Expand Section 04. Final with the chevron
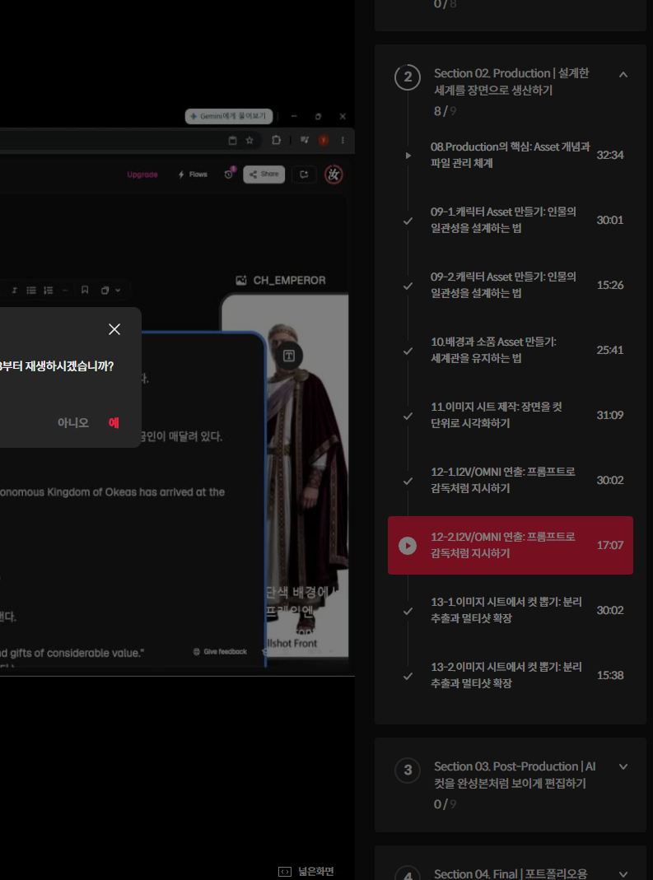Image resolution: width=653 pixels, height=880 pixels. point(623,874)
